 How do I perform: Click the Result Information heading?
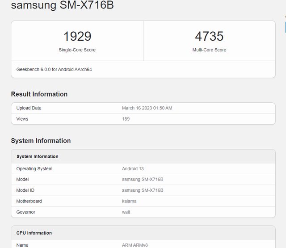tap(39, 94)
